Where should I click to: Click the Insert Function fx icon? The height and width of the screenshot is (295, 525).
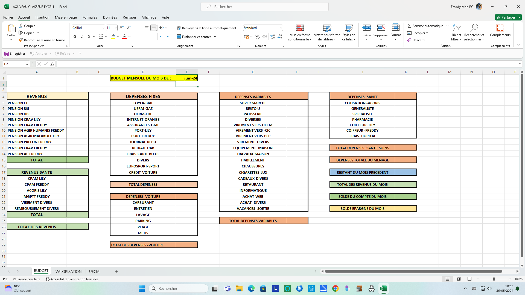click(x=52, y=64)
